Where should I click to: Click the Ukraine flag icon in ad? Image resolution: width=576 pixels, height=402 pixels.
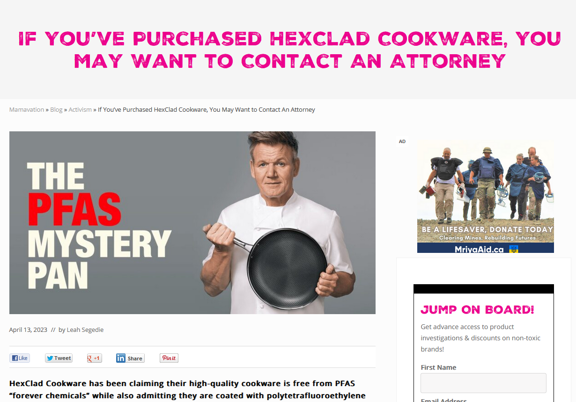pyautogui.click(x=514, y=249)
